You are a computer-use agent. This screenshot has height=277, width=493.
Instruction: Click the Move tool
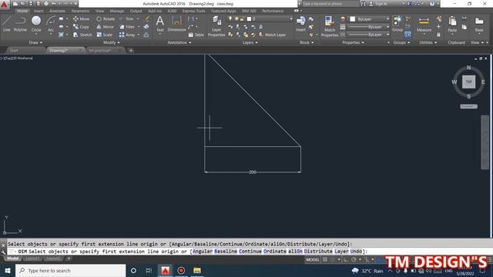click(81, 18)
